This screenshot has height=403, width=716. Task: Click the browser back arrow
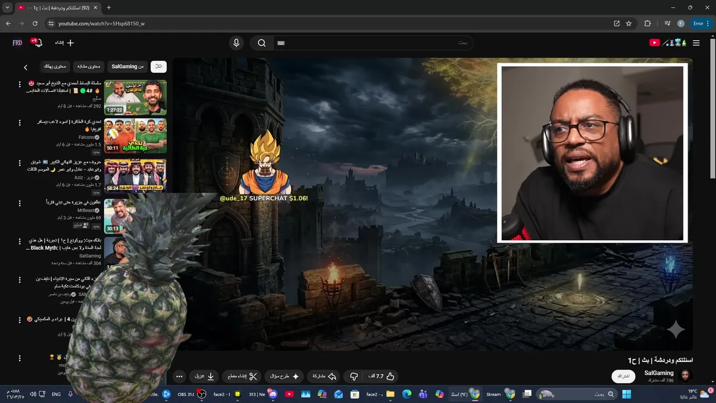point(8,24)
